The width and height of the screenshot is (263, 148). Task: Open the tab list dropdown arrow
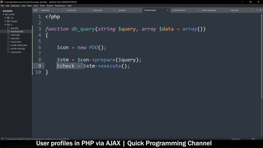(260, 10)
